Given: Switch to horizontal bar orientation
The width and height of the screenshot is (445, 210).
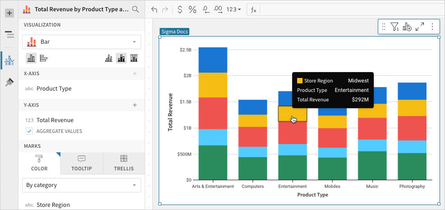Looking at the screenshot, I should tap(44, 58).
